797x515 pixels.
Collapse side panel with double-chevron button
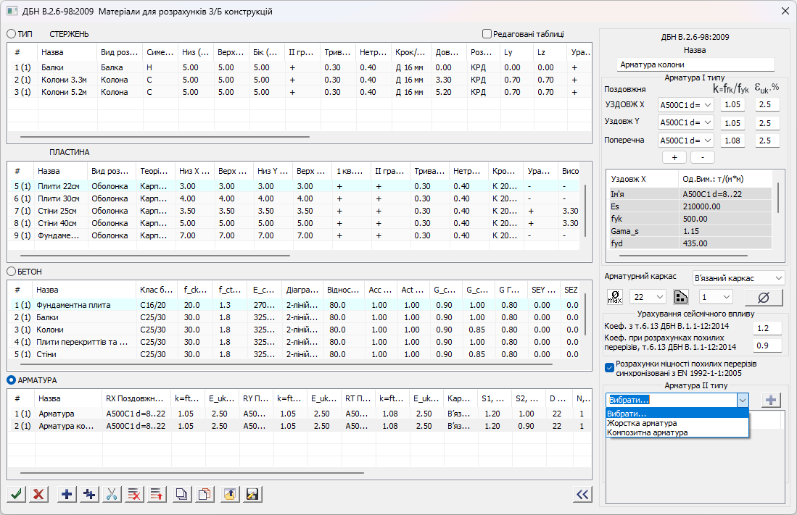pos(582,494)
